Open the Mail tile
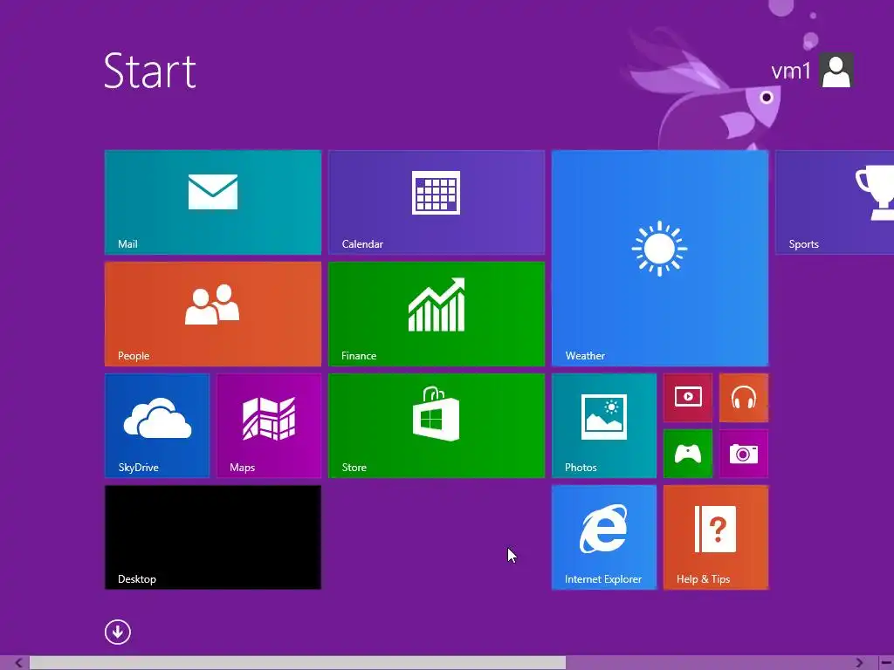Screen dimensions: 894x670 pos(213,202)
